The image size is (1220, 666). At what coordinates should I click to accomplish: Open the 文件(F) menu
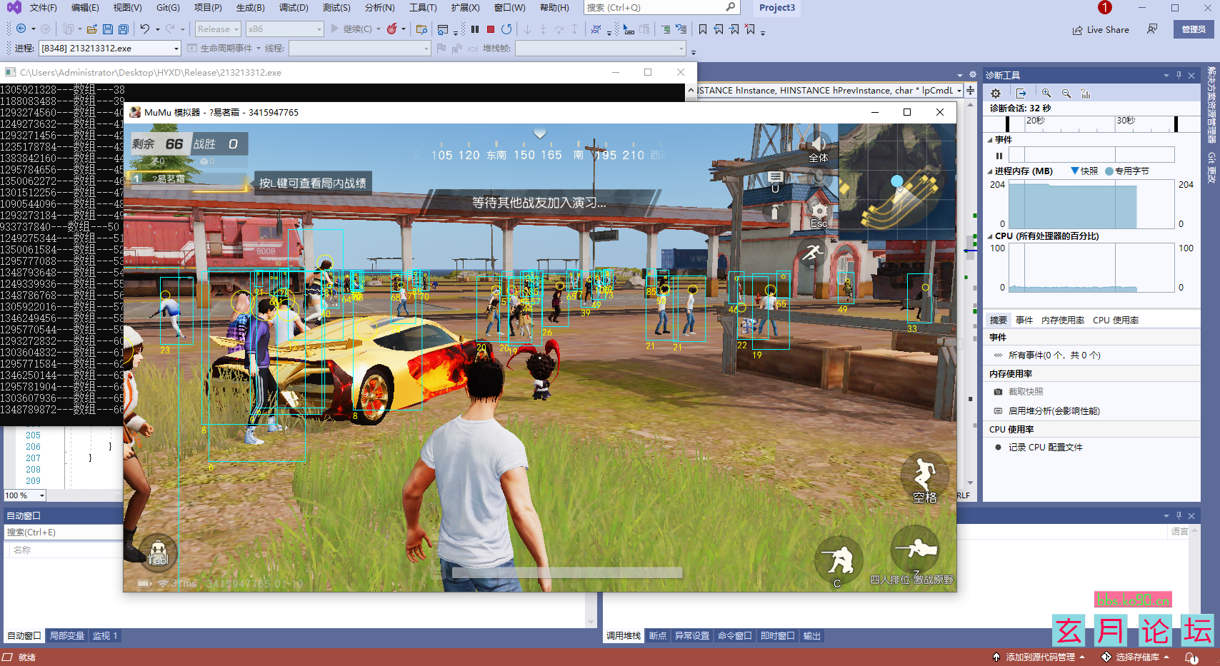43,8
